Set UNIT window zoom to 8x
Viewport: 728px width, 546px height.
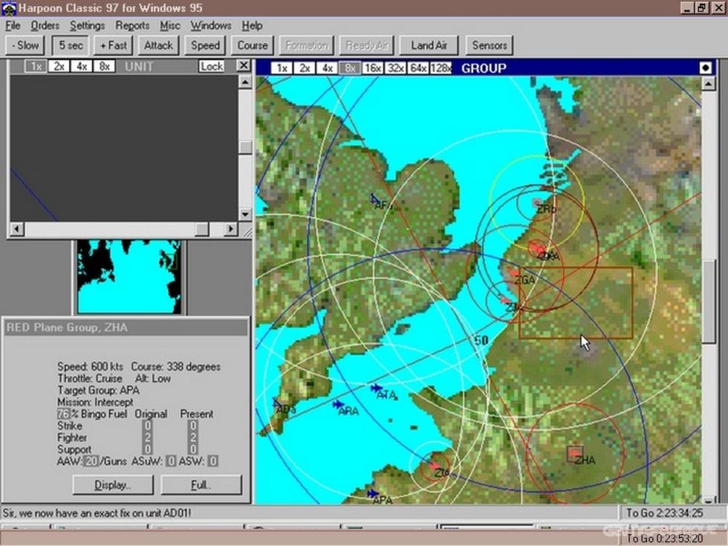click(x=104, y=66)
